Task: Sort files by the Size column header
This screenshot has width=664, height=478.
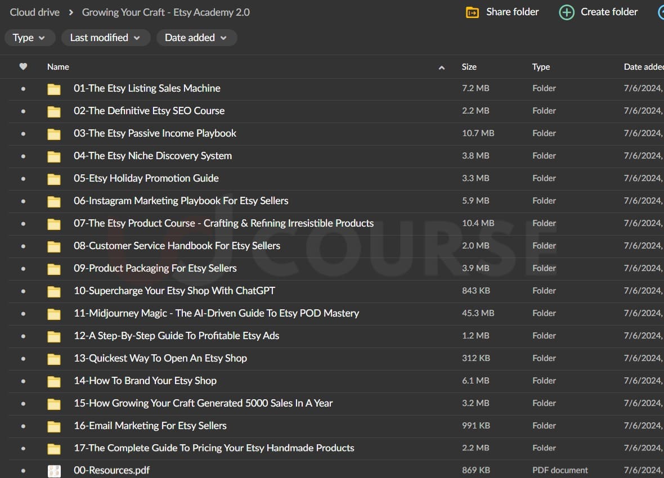Action: pyautogui.click(x=469, y=66)
